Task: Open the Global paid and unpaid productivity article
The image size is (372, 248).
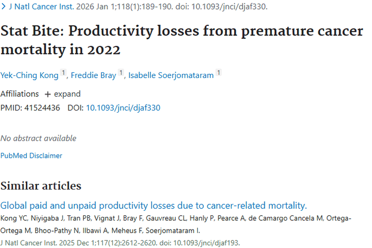Action: (x=154, y=205)
